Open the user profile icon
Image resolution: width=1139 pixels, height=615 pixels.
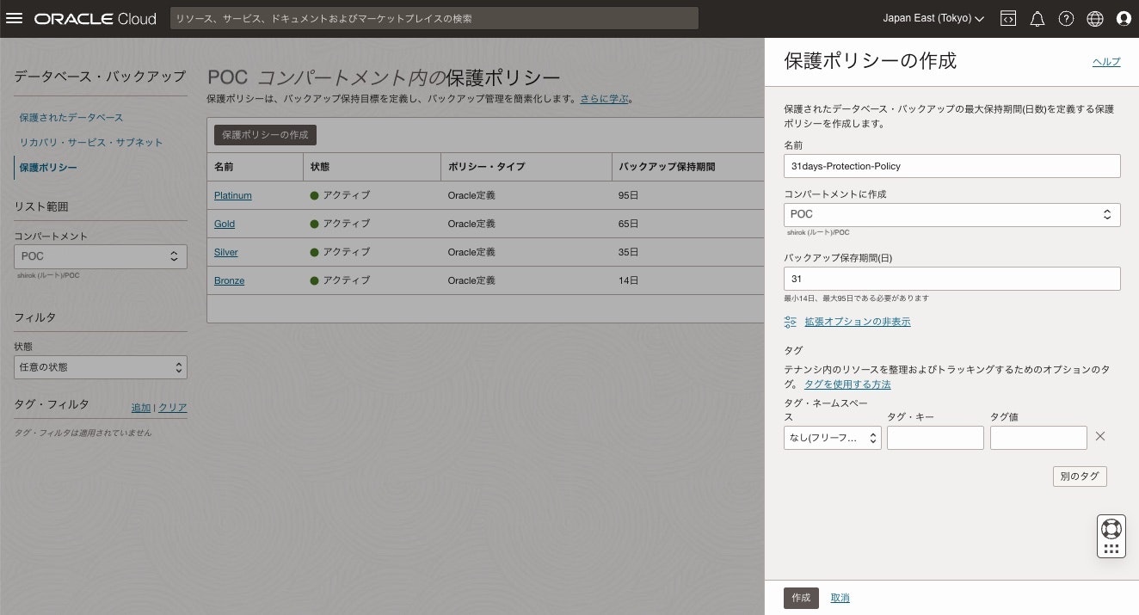[1124, 18]
